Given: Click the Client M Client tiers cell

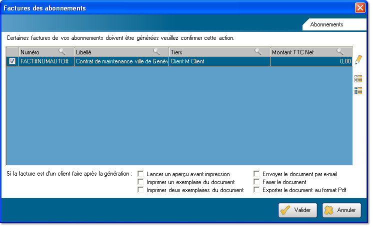Looking at the screenshot, I should (219, 61).
